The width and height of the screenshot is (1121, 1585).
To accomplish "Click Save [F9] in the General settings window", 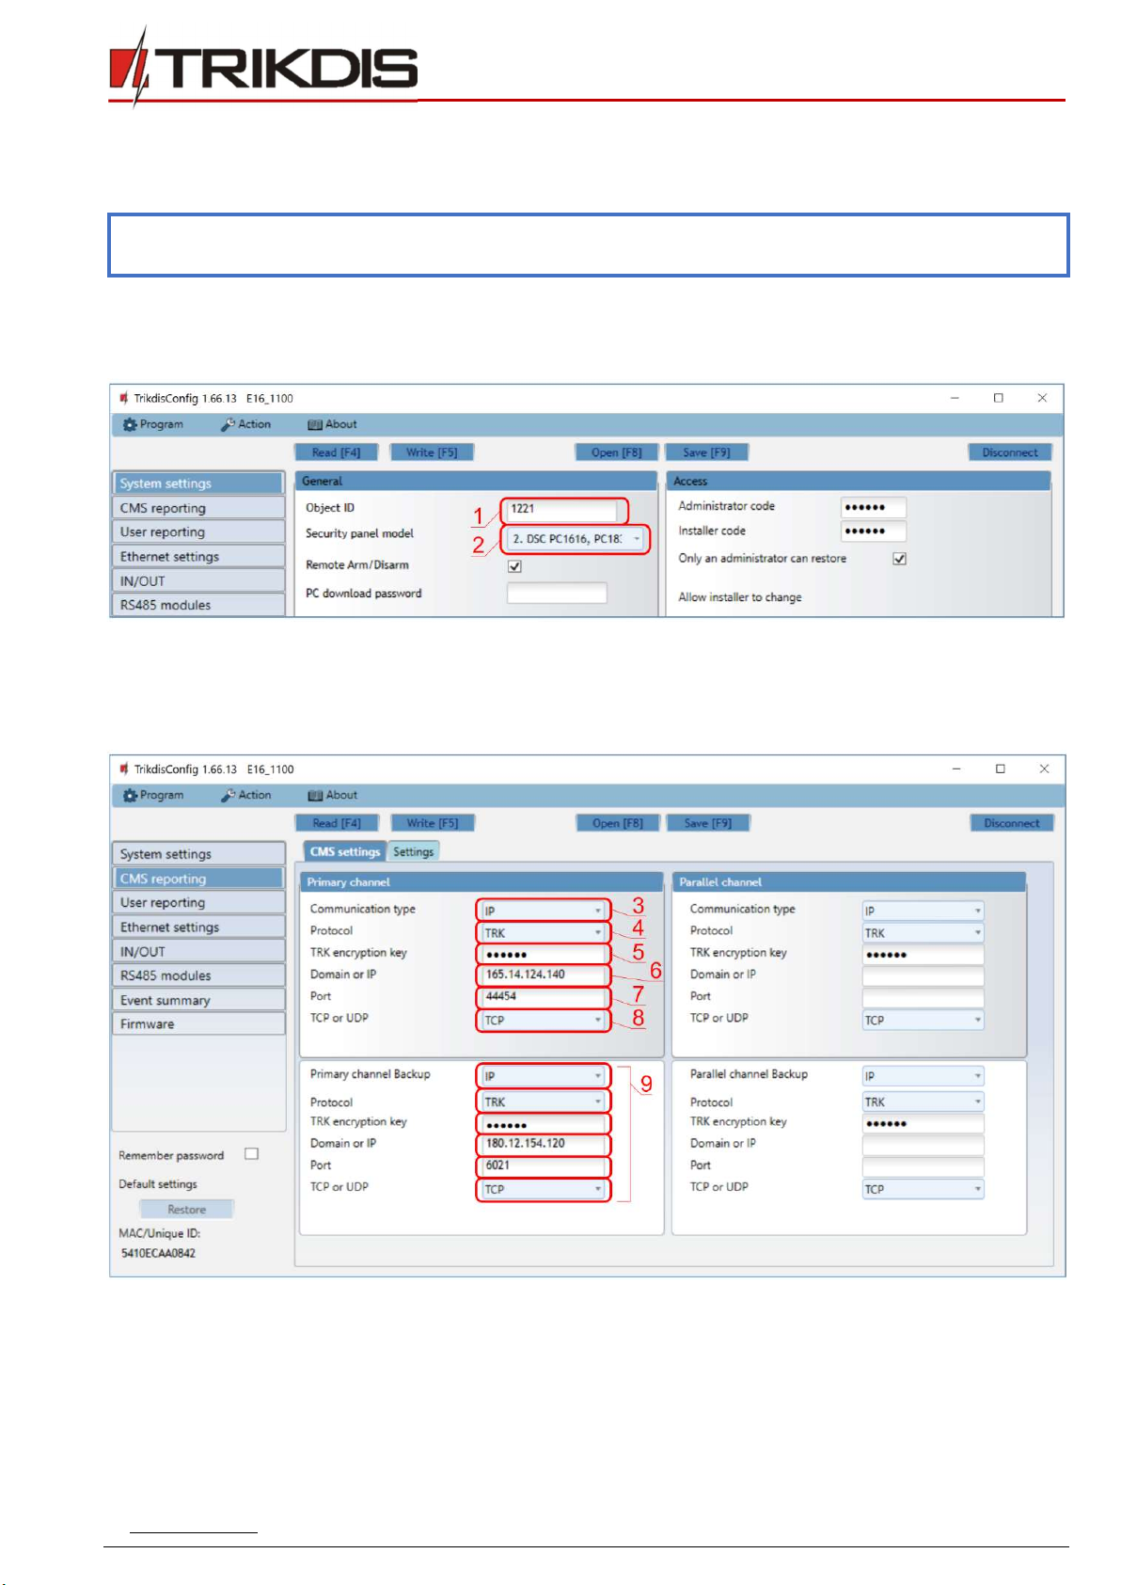I will [706, 452].
